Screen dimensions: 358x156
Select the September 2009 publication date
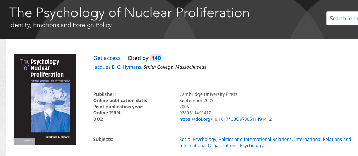(196, 100)
